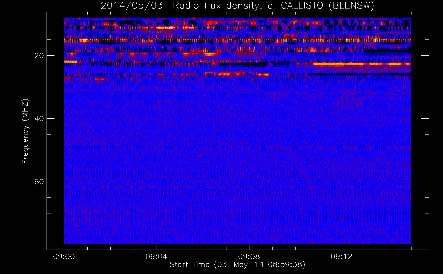Screen dimensions: 443x274
Task: Click the Frequency (MHZ) axis label
Action: click(25, 132)
